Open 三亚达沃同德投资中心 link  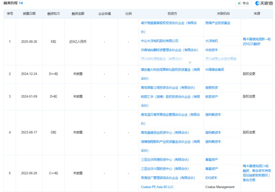(x=165, y=160)
